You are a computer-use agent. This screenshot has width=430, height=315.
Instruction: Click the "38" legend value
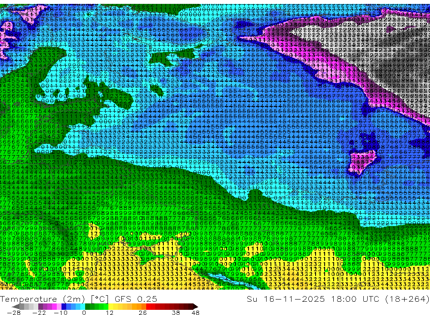tap(176, 312)
